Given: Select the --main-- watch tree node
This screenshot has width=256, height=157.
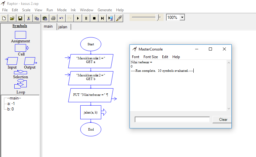Looking at the screenshot, I should (14, 98).
